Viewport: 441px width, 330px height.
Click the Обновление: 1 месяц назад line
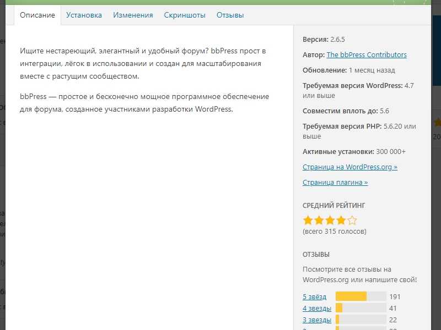349,70
